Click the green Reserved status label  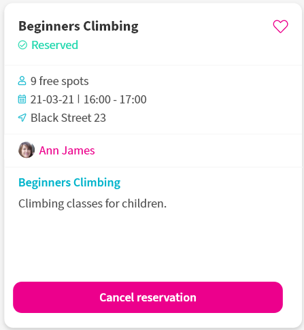54,45
